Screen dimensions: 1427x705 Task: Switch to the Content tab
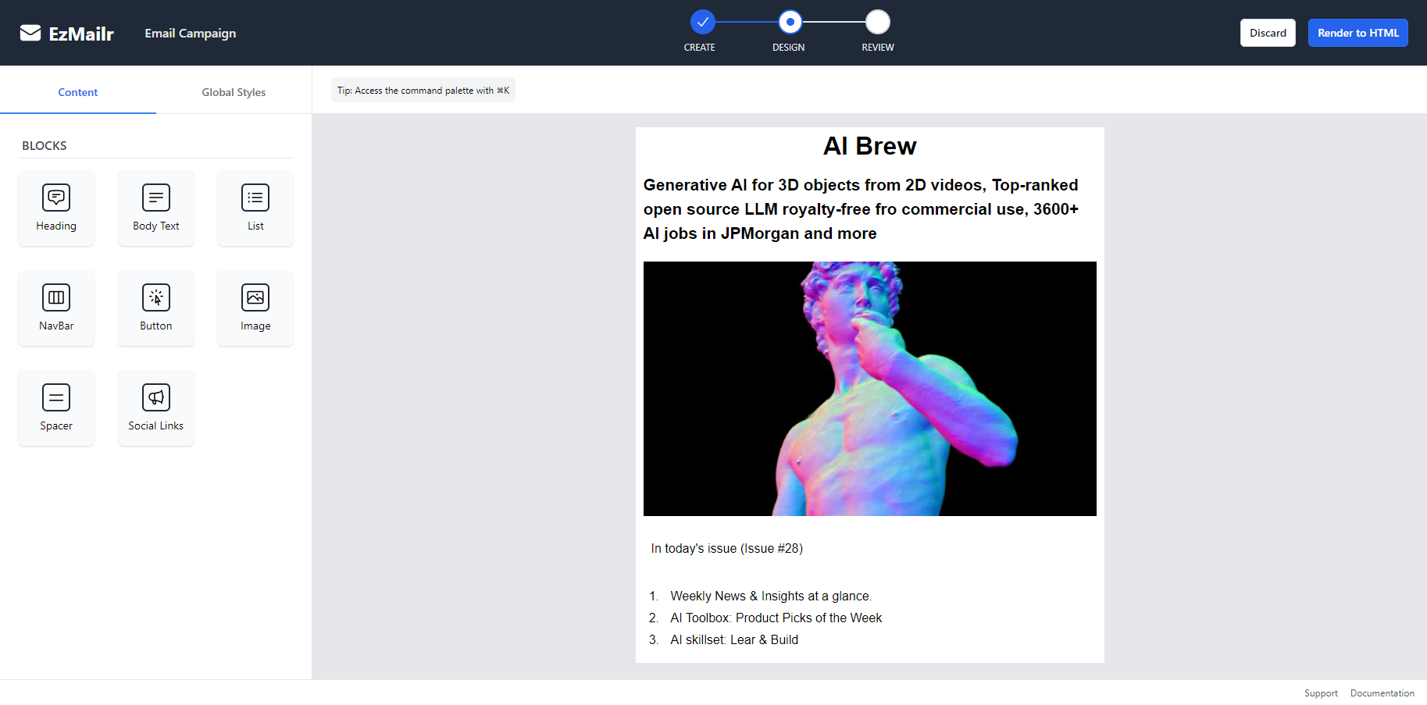click(78, 92)
